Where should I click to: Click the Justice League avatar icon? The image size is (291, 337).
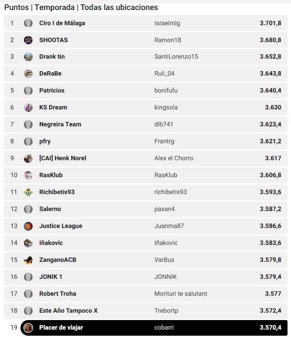click(28, 226)
